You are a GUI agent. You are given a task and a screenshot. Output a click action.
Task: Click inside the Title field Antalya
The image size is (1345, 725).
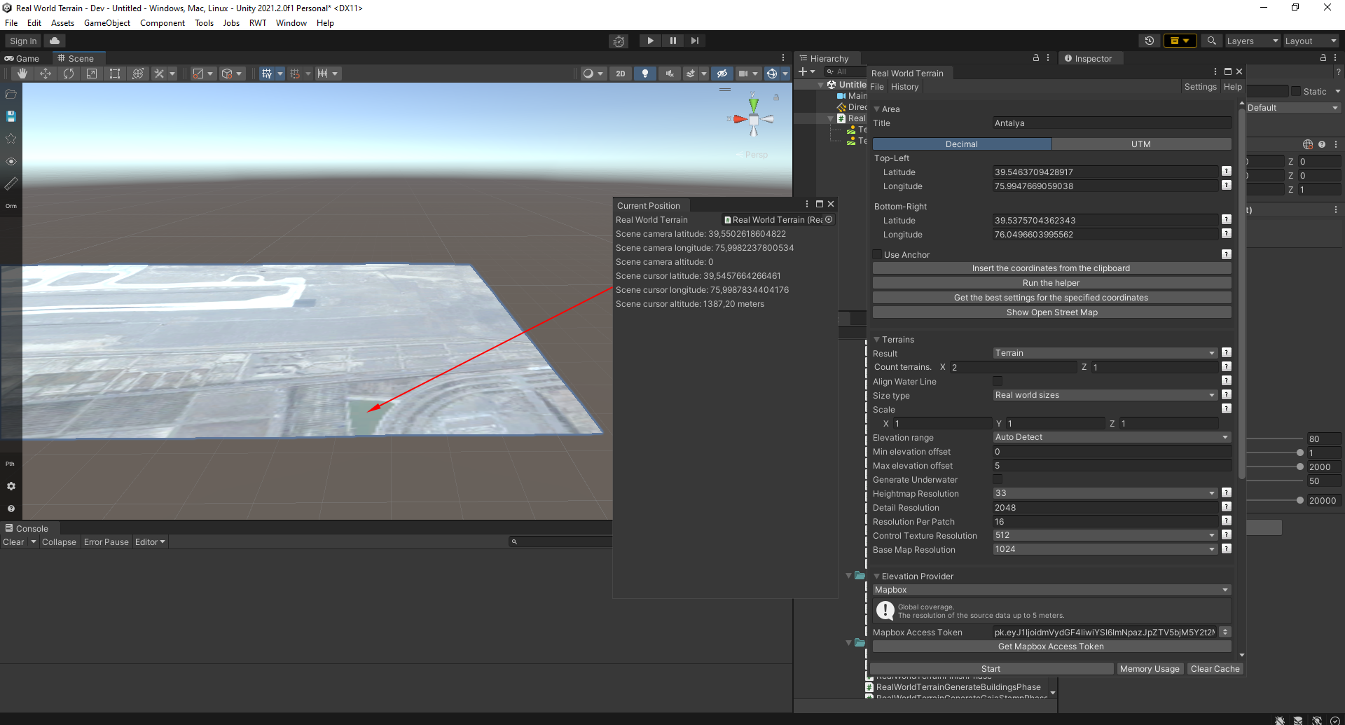tap(1112, 123)
